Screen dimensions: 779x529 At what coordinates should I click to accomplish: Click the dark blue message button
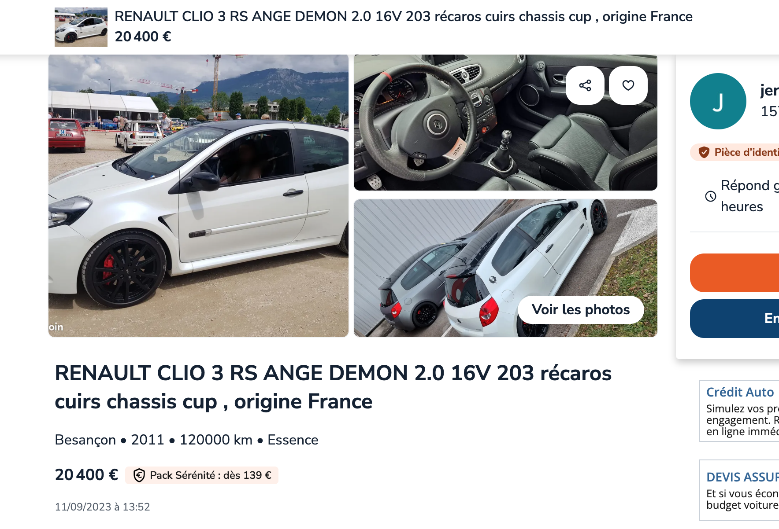pyautogui.click(x=734, y=319)
